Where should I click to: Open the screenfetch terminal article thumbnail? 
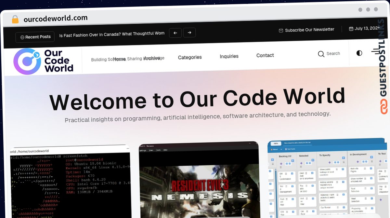(70, 182)
